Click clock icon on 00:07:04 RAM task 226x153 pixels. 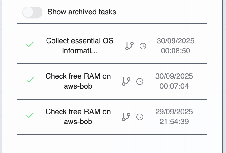click(140, 81)
